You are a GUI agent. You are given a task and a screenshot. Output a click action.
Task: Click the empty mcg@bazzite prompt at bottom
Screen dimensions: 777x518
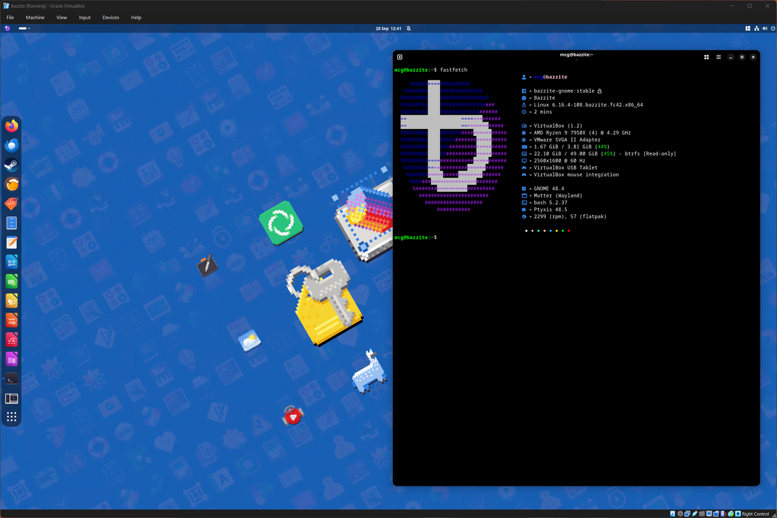click(x=415, y=238)
